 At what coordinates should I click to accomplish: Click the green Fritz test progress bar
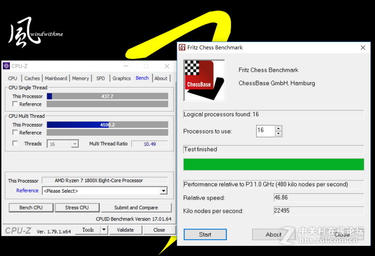click(x=274, y=164)
